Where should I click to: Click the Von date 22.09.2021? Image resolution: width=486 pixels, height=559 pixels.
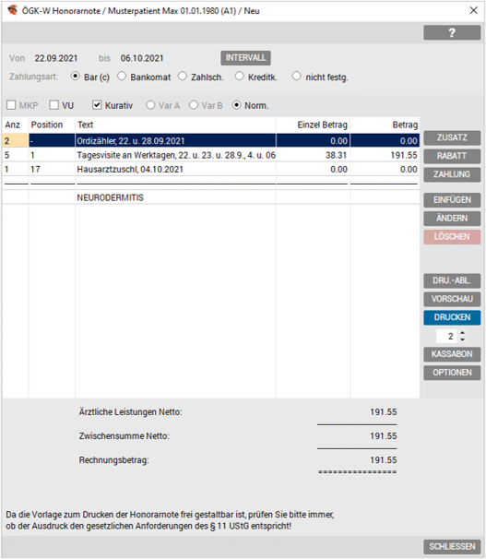tap(56, 58)
